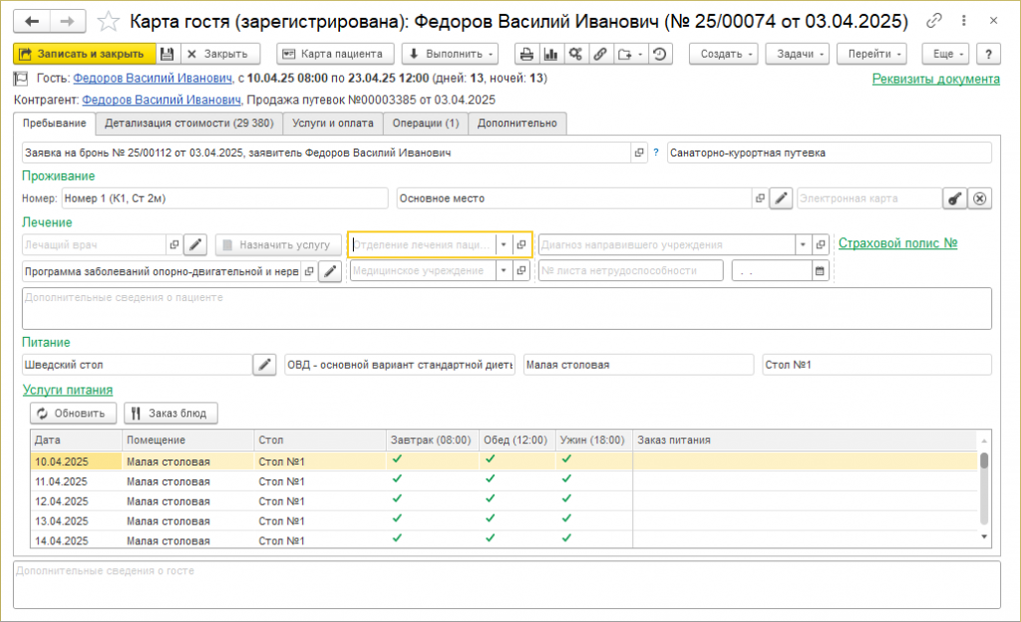Toggle lunch check for 10.04.2025
The image size is (1021, 622).
pos(491,460)
